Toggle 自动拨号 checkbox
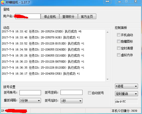 pos(89,93)
